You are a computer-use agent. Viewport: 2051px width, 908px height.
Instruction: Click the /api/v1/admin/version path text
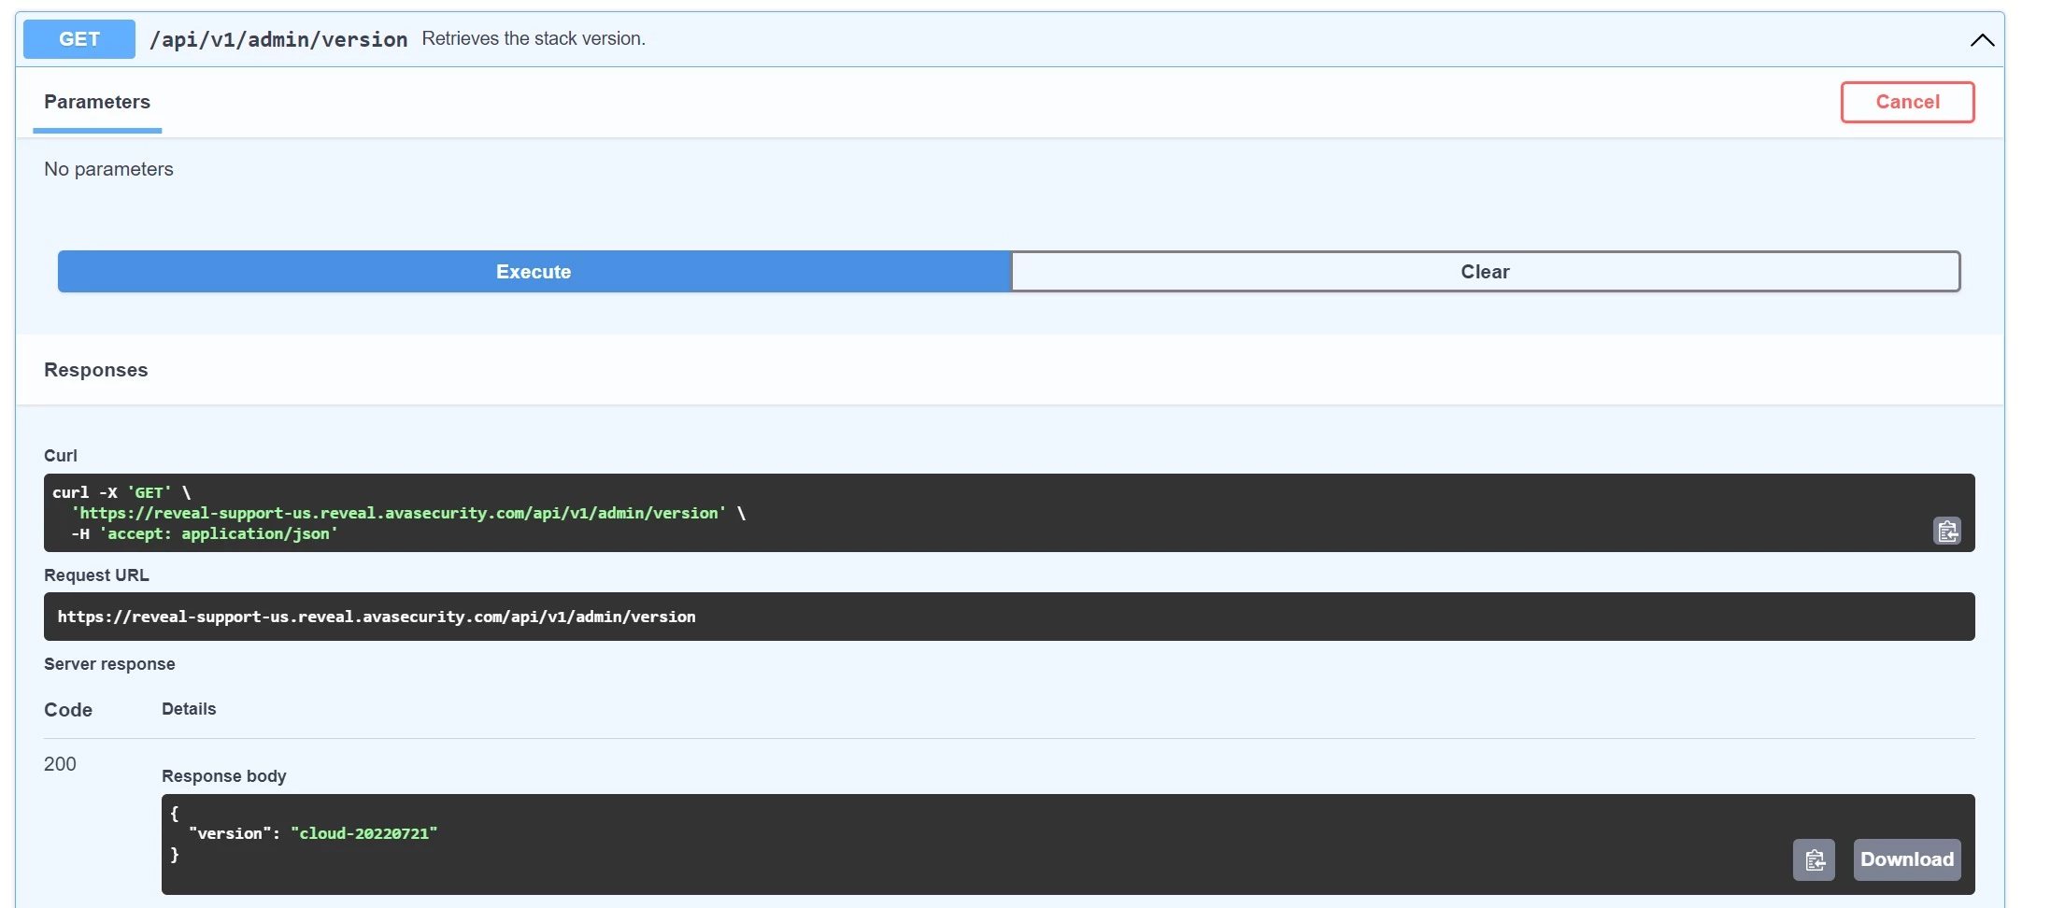click(278, 39)
